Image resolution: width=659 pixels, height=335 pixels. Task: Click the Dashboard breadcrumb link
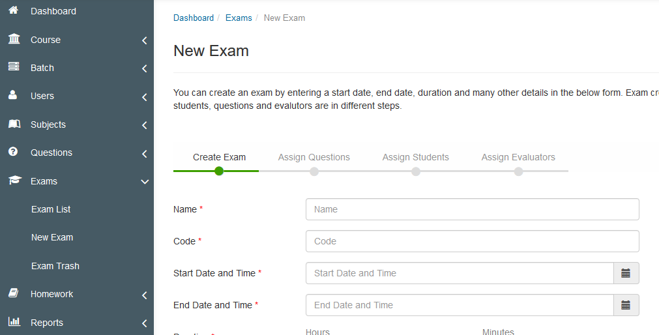pyautogui.click(x=194, y=18)
